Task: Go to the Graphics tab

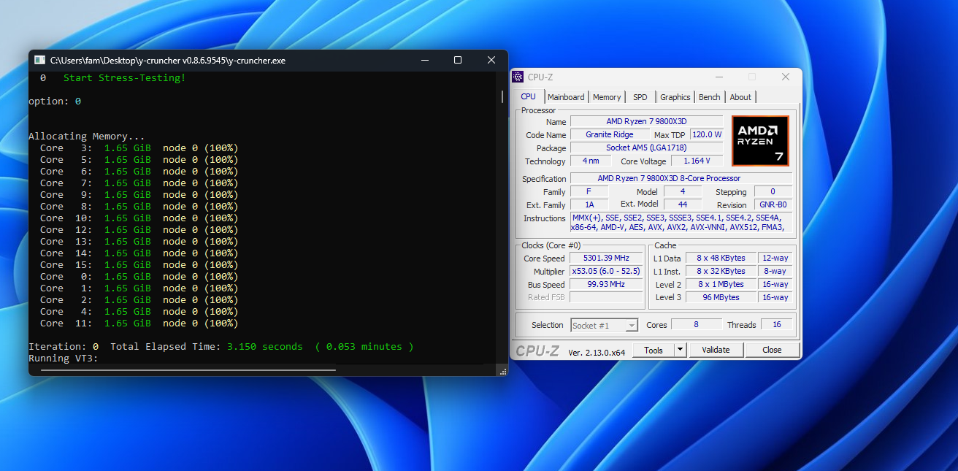Action: (675, 97)
